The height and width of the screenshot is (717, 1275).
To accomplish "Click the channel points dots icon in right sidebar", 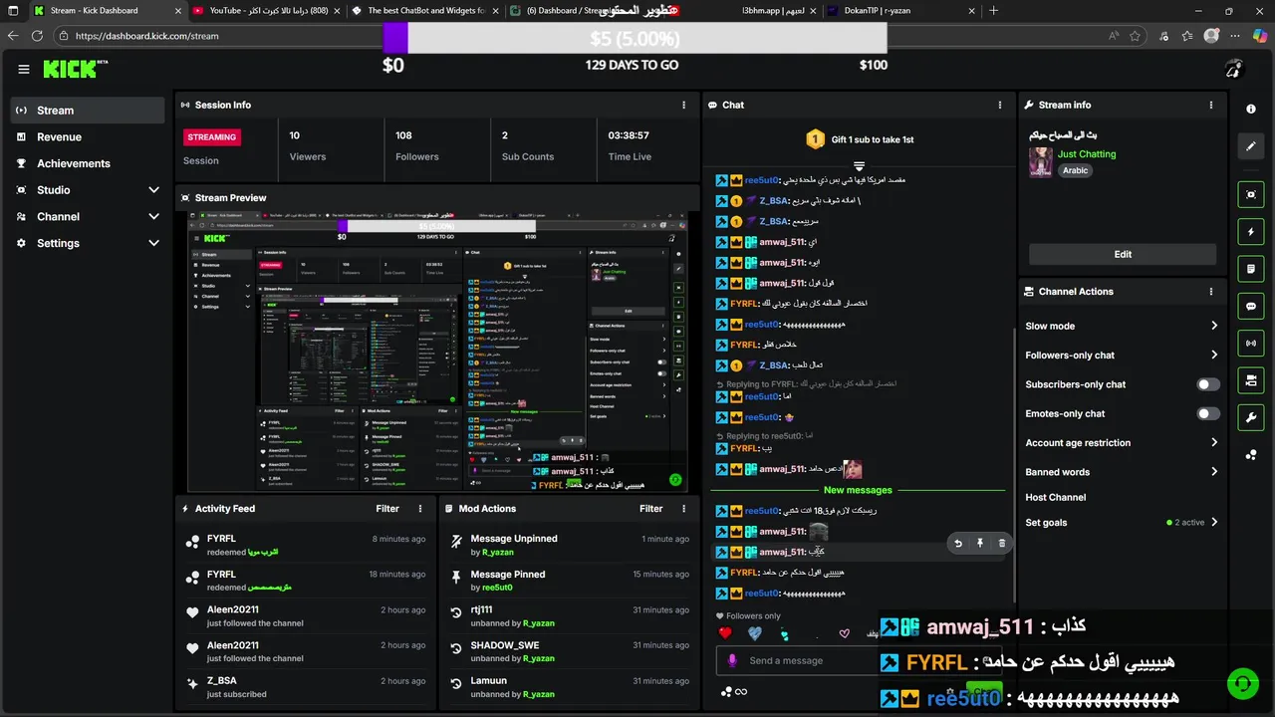I will tap(1251, 455).
